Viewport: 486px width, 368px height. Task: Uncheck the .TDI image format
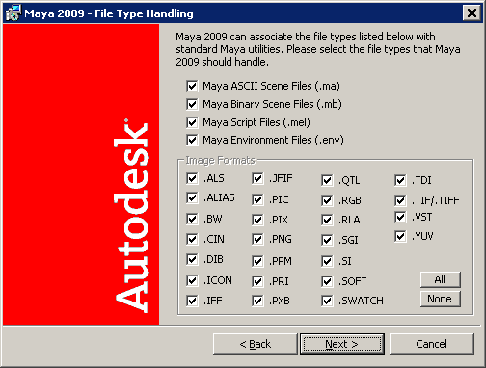coord(400,180)
